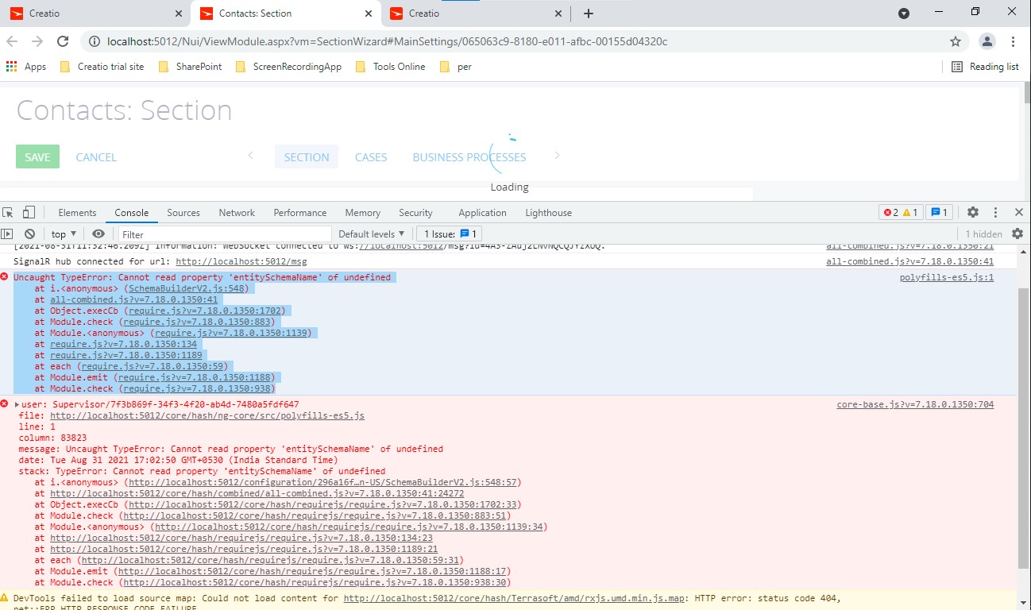Click the console vertical scrollbar
The image size is (1031, 610).
click(1024, 427)
